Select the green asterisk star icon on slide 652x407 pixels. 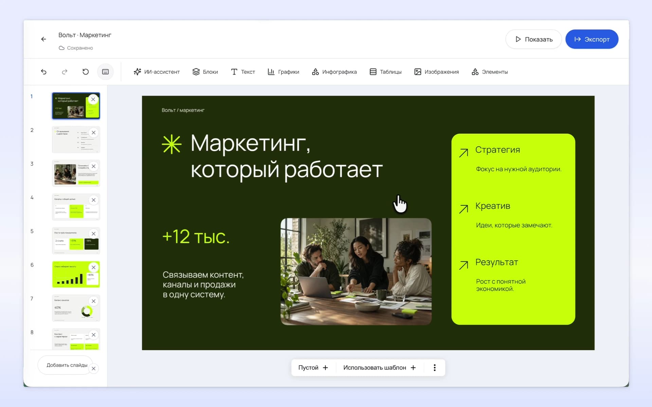tap(172, 144)
